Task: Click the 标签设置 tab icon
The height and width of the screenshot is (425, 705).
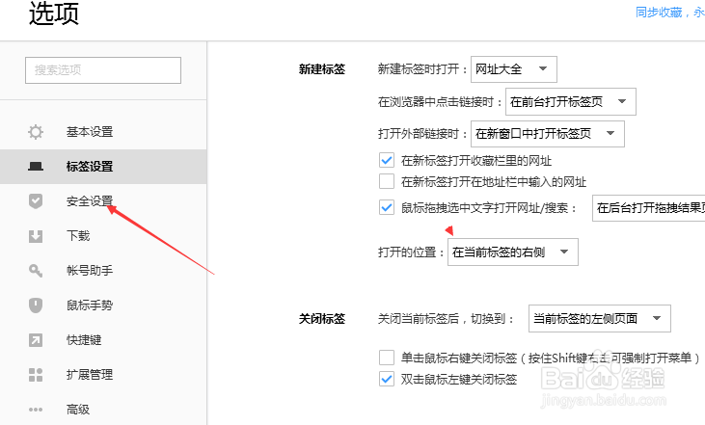Action: [x=36, y=167]
